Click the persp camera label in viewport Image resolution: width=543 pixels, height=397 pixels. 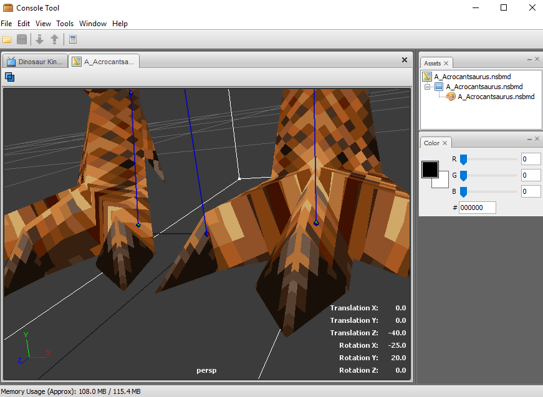[x=206, y=370]
